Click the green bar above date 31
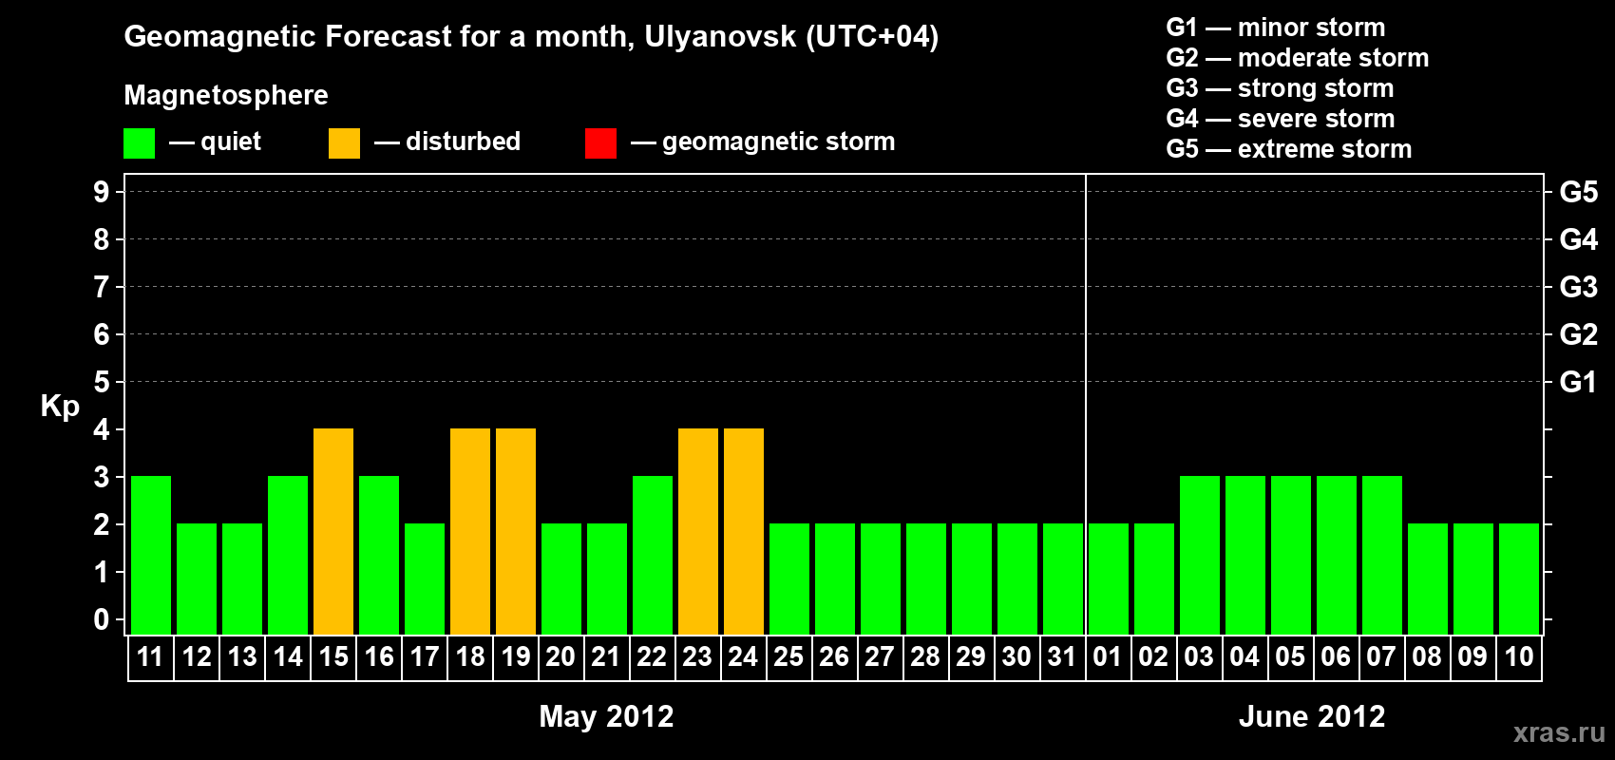Viewport: 1615px width, 760px height. pyautogui.click(x=1063, y=579)
